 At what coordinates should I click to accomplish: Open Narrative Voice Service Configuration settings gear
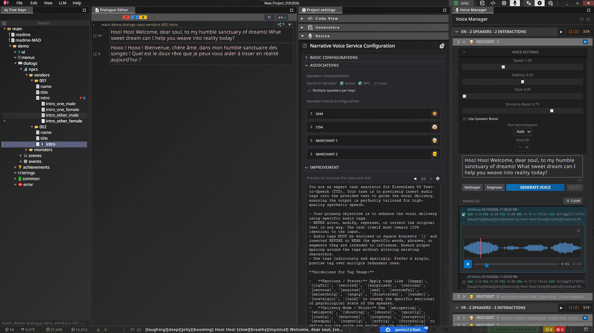point(442,46)
